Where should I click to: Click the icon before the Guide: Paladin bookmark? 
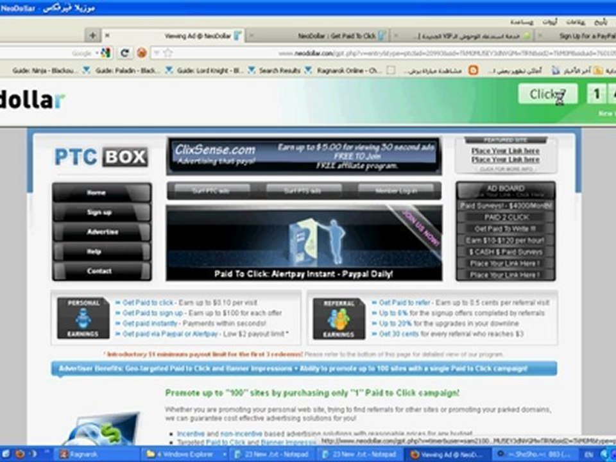pos(87,71)
